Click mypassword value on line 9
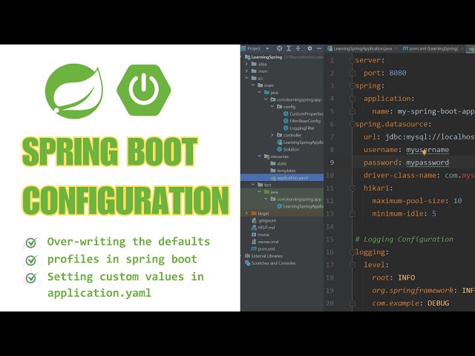475x356 pixels. [x=427, y=162]
